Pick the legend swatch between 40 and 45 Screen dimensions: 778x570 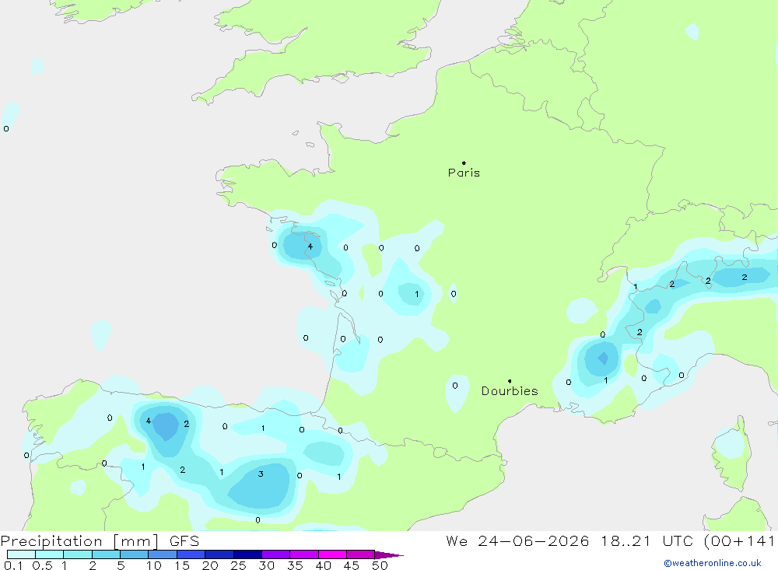(332, 554)
